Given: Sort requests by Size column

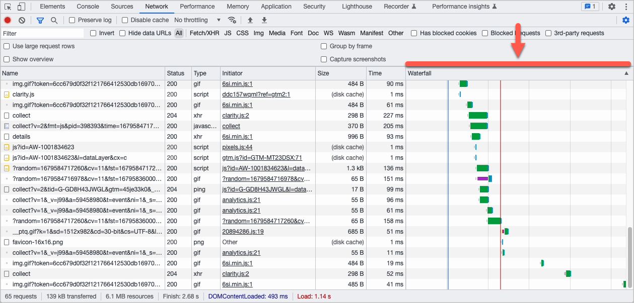Looking at the screenshot, I should 340,73.
